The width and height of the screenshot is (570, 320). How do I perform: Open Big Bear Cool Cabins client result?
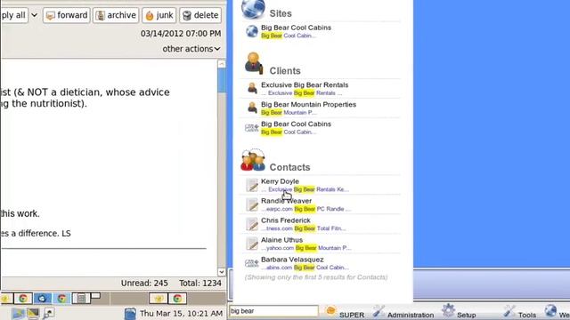coord(296,124)
